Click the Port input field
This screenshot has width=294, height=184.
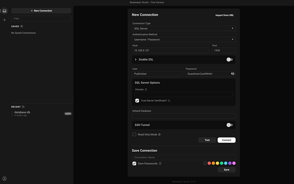pos(223,50)
